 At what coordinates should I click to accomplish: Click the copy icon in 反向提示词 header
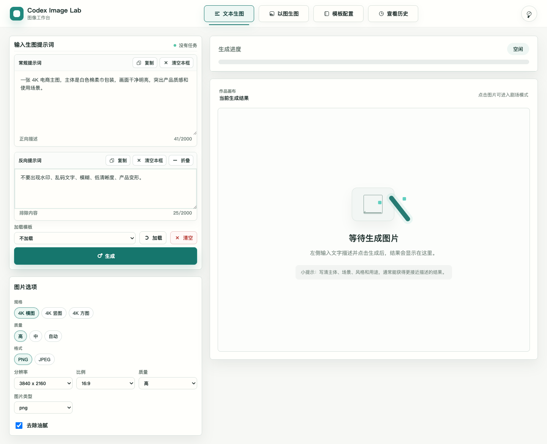pos(112,161)
